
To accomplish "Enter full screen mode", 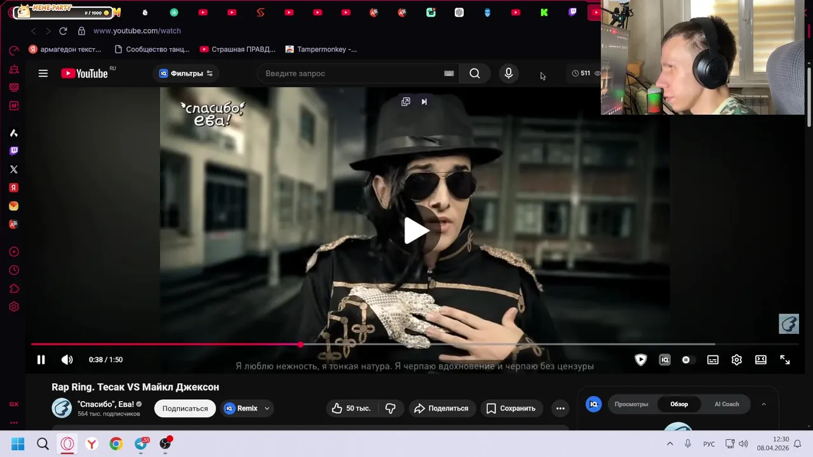I will click(785, 360).
